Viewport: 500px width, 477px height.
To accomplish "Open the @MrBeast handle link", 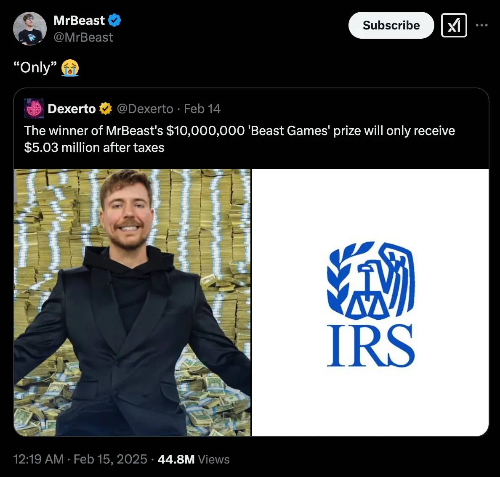I will coord(82,37).
